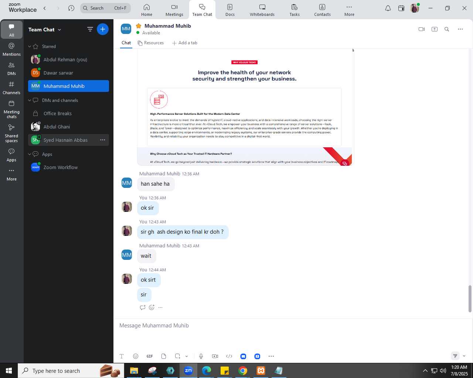This screenshot has height=378, width=473.
Task: Open More options in the left sidebar
Action: 11,174
